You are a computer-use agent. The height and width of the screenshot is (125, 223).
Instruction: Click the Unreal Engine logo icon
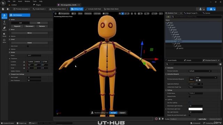pos(3,3)
